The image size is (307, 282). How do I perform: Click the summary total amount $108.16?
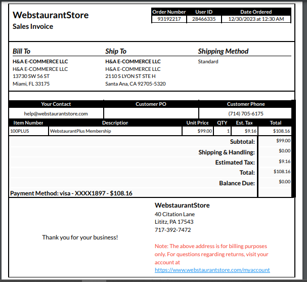coord(282,172)
